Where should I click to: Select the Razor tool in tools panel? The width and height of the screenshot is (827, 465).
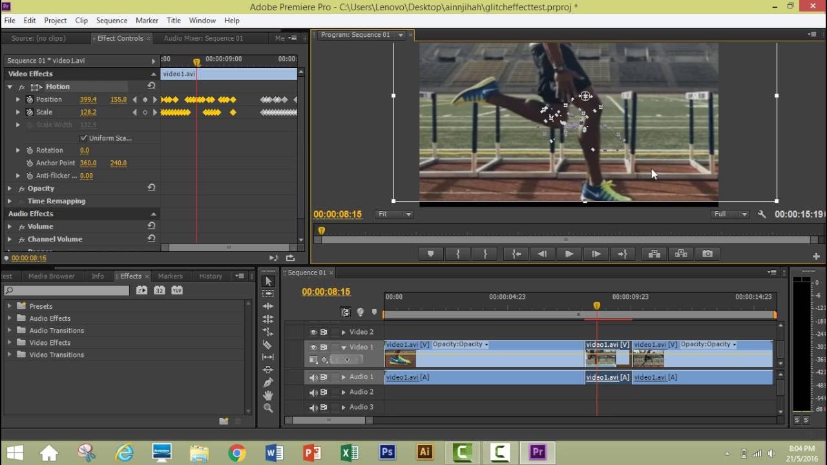[x=268, y=345]
